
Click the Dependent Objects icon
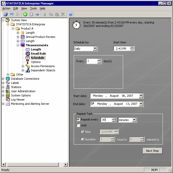pyautogui.click(x=28, y=70)
